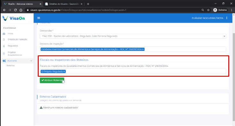235x126 pixels.
Task: Click the Regulados sidebar icon
Action: pos(4,46)
